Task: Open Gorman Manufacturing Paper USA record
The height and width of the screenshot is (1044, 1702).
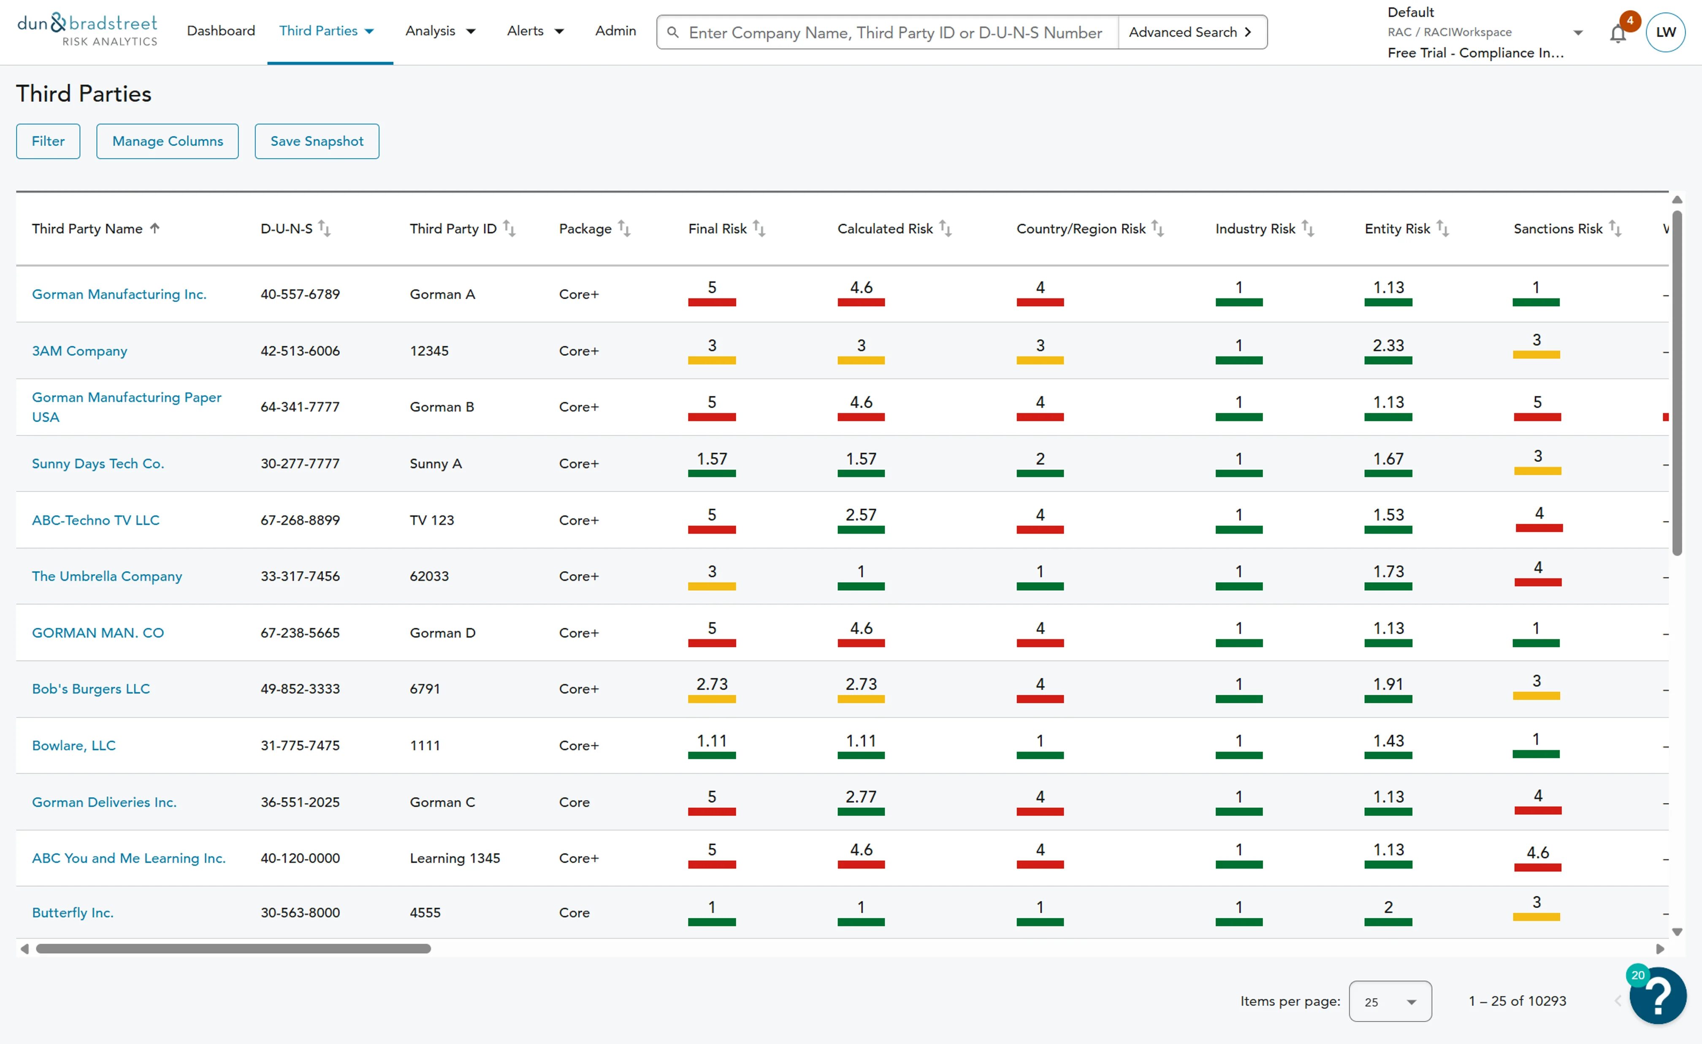Action: click(x=126, y=407)
